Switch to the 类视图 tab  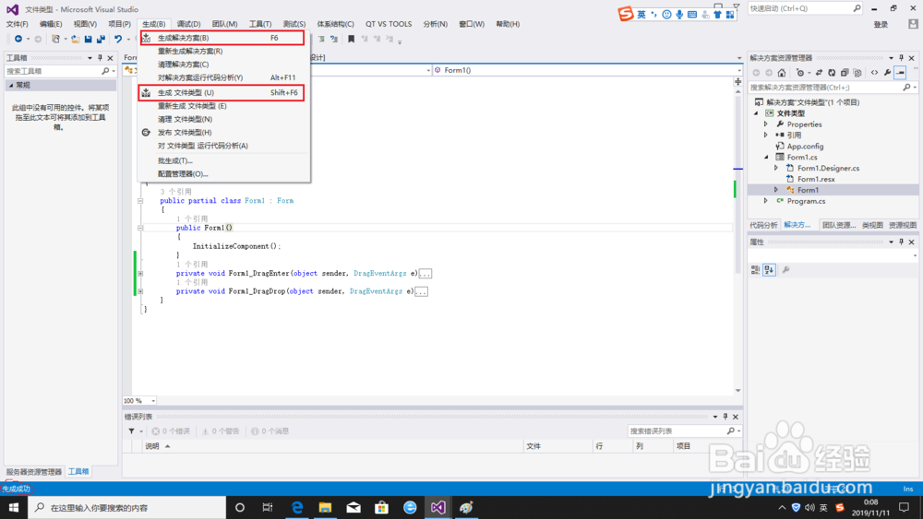(x=872, y=225)
